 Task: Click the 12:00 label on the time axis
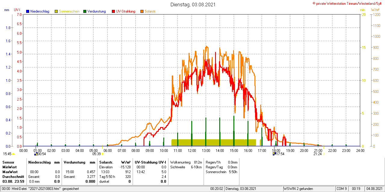pos(192,150)
